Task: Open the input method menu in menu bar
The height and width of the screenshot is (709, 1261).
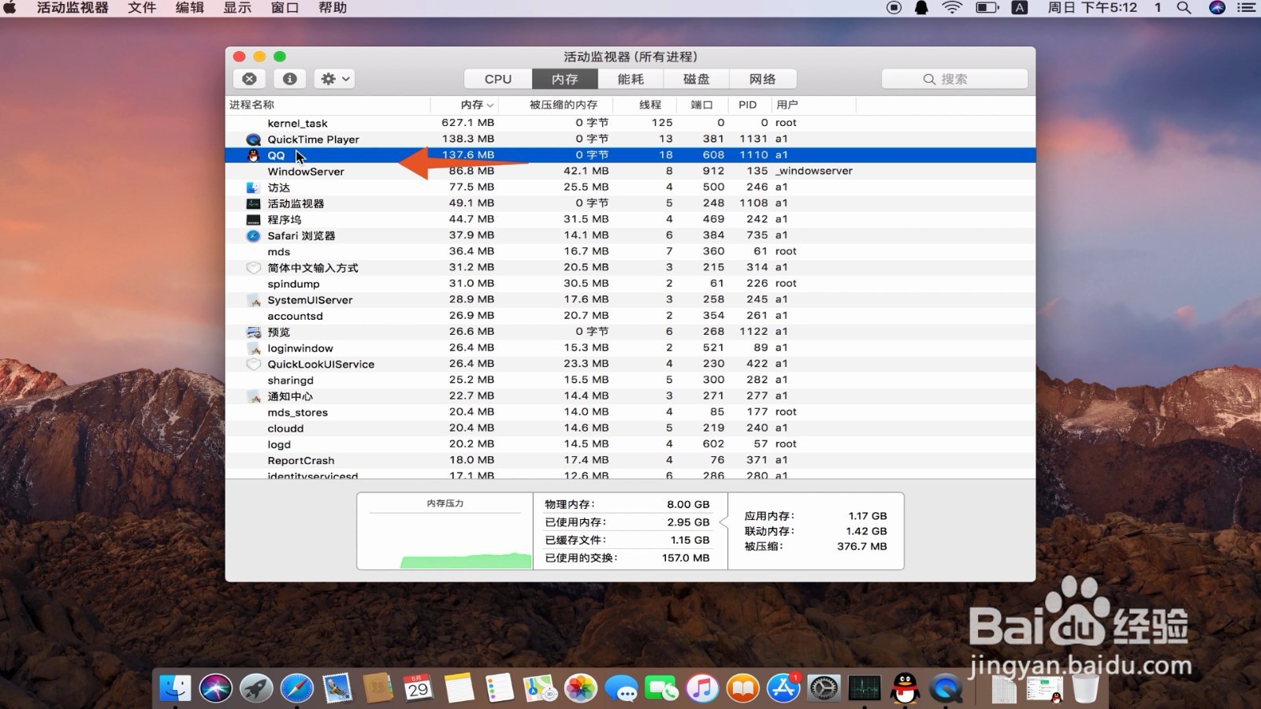Action: (x=1019, y=9)
